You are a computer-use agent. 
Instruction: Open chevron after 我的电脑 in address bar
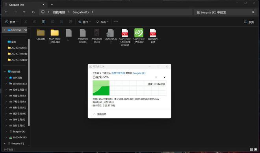[69, 12]
